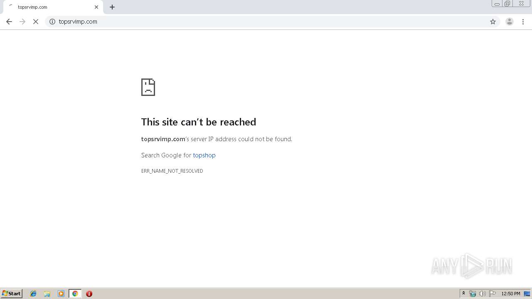Click the Show desktop tray icon
The height and width of the screenshot is (299, 532).
527,294
